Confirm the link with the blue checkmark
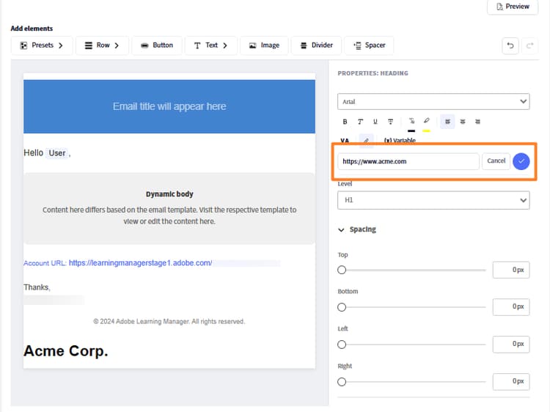550x412 pixels. point(521,161)
